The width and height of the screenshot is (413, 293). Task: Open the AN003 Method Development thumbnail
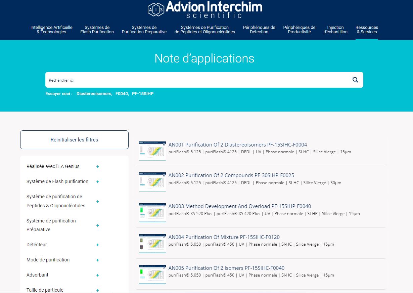tap(152, 212)
